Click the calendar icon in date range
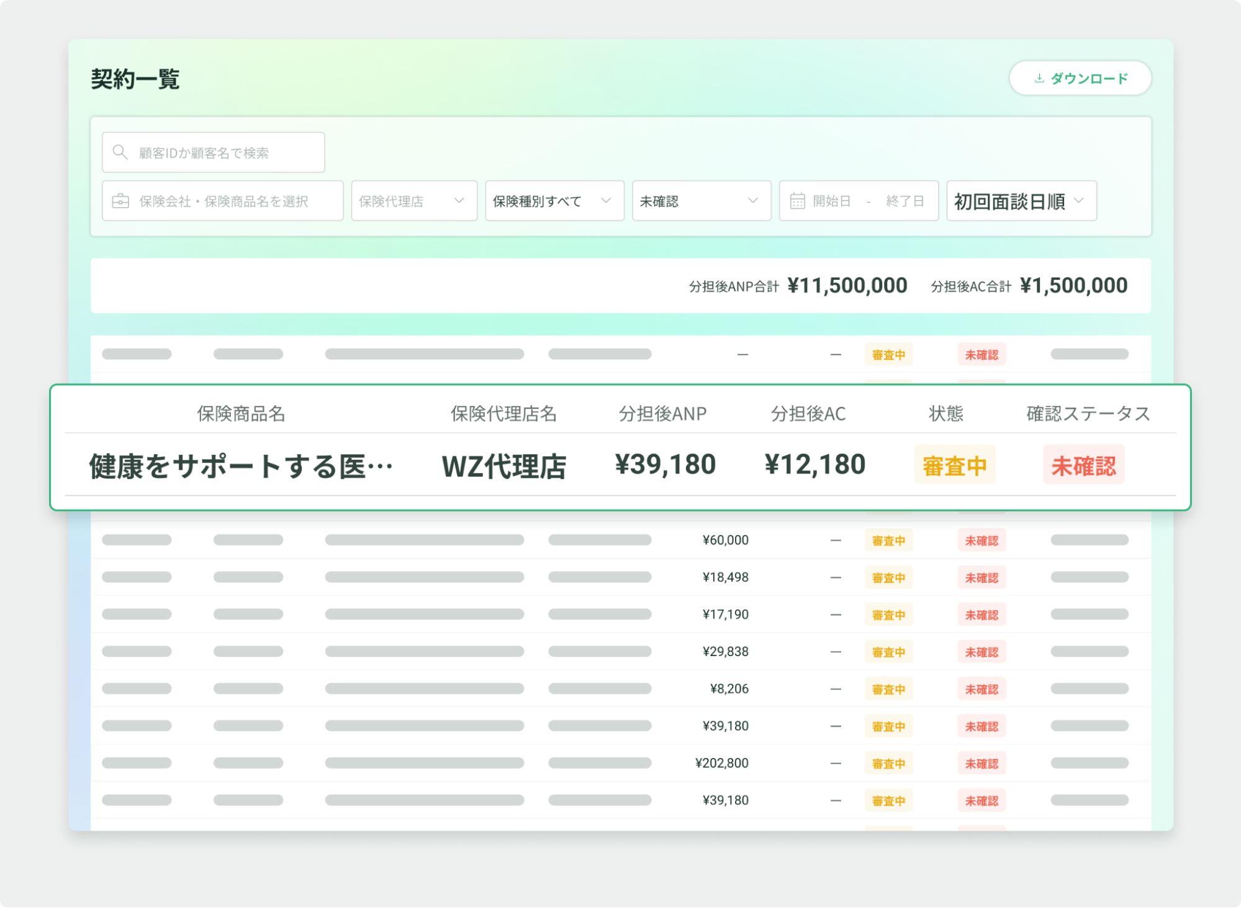The height and width of the screenshot is (908, 1241). (797, 201)
